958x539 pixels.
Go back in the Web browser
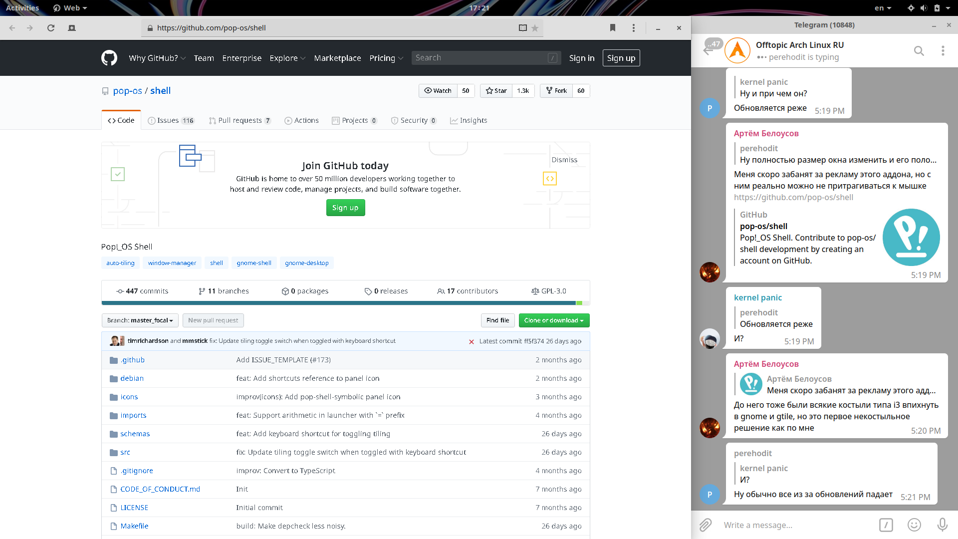pyautogui.click(x=12, y=28)
